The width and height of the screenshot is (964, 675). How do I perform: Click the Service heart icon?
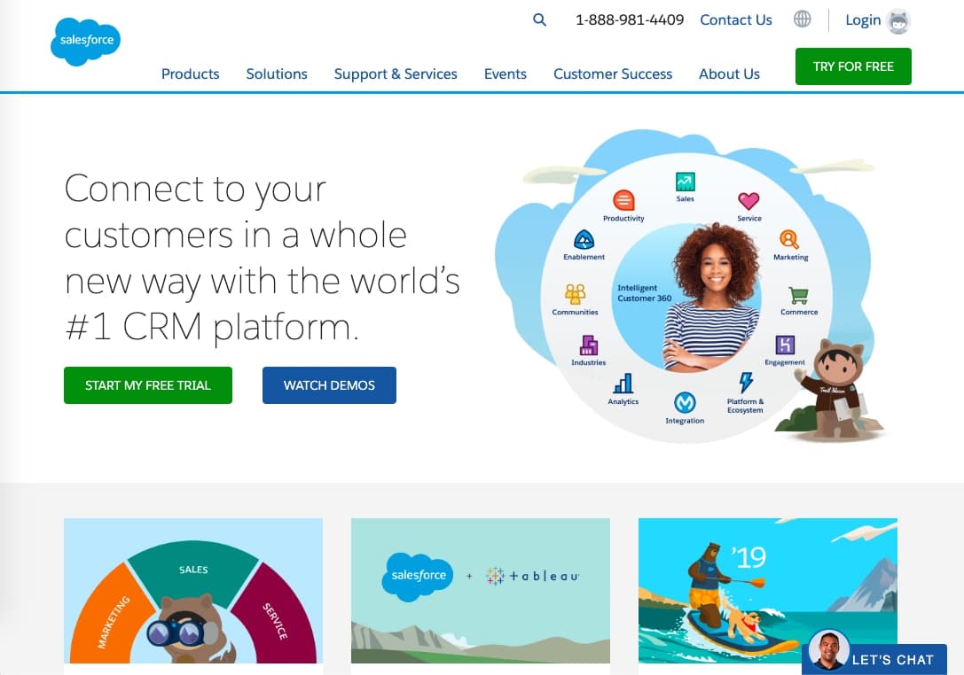[x=749, y=202]
